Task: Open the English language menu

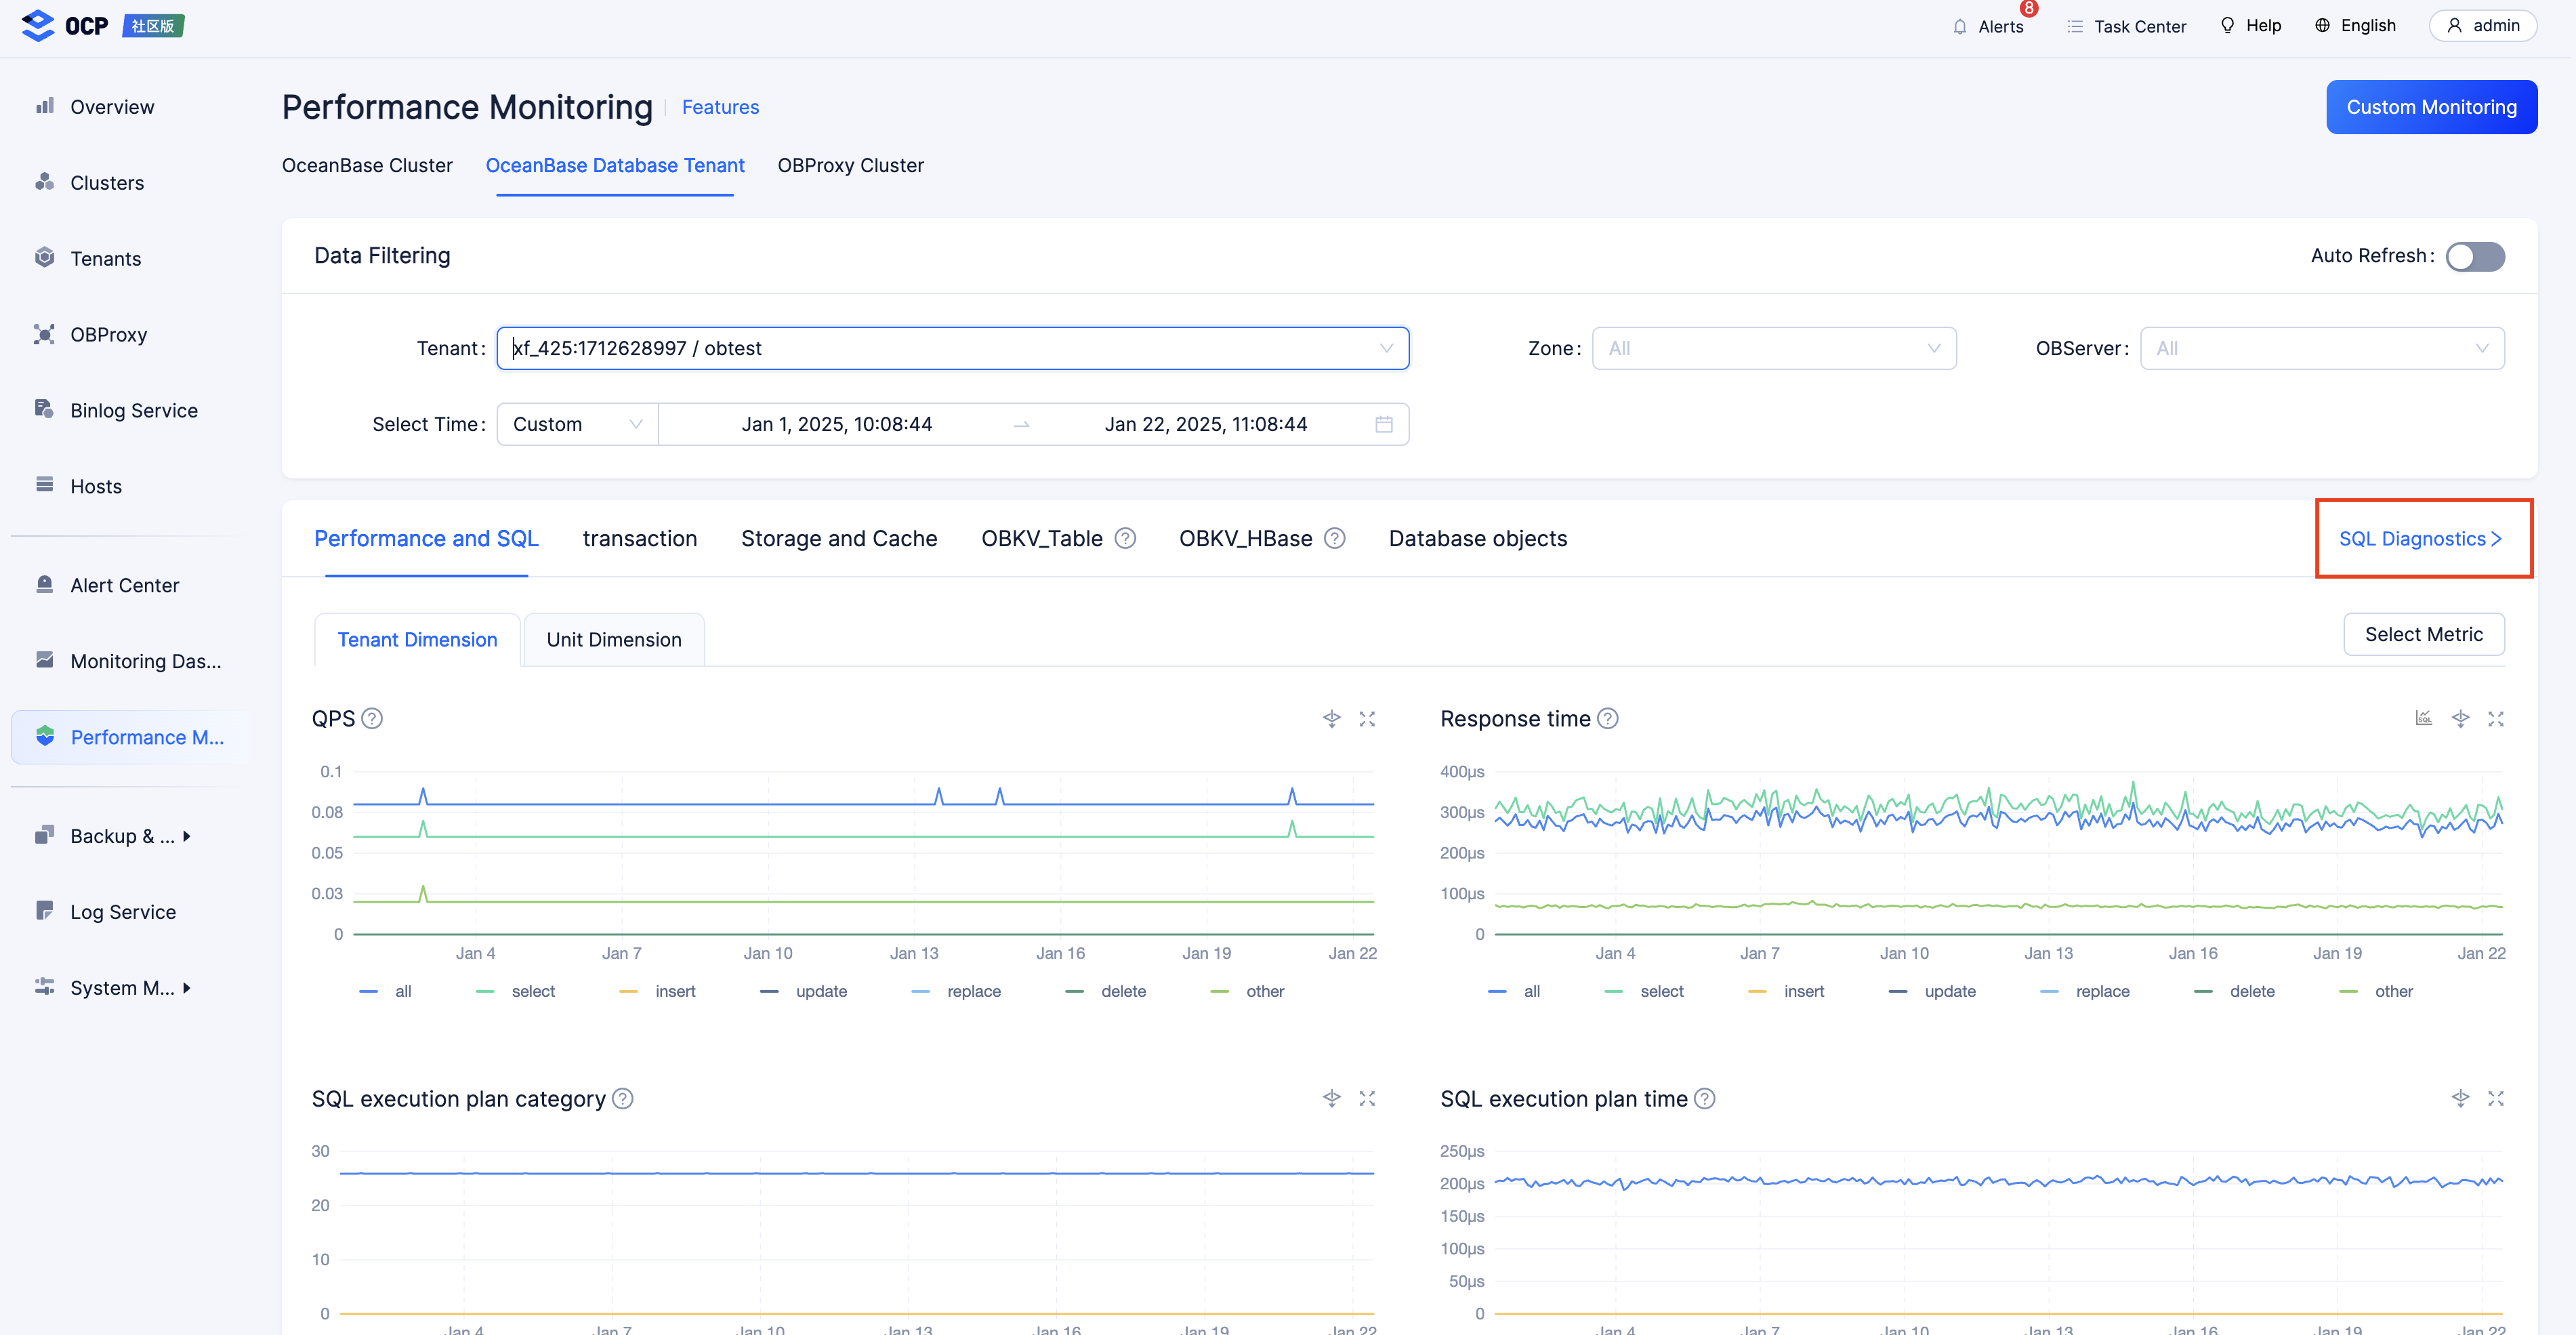Action: [x=2355, y=26]
